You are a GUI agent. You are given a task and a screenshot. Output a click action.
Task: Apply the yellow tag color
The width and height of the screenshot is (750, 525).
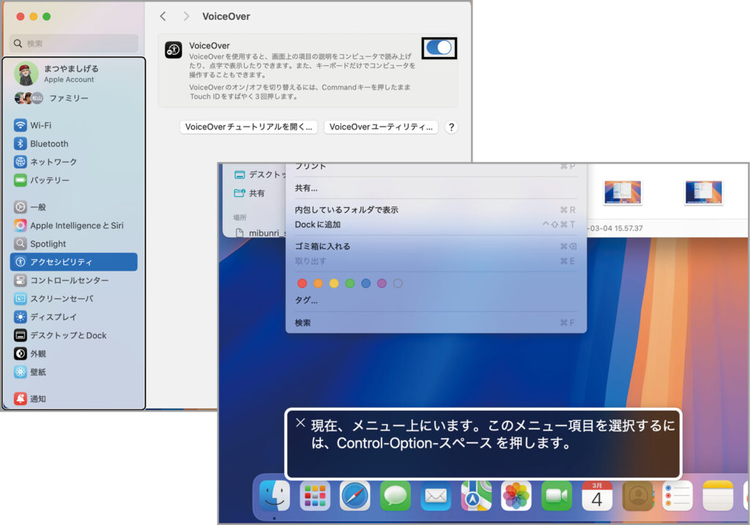click(x=334, y=283)
